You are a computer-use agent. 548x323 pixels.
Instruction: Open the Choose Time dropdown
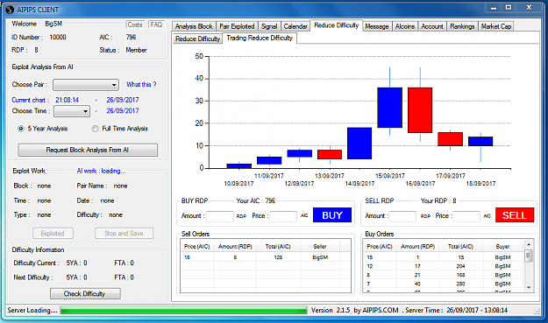72,111
